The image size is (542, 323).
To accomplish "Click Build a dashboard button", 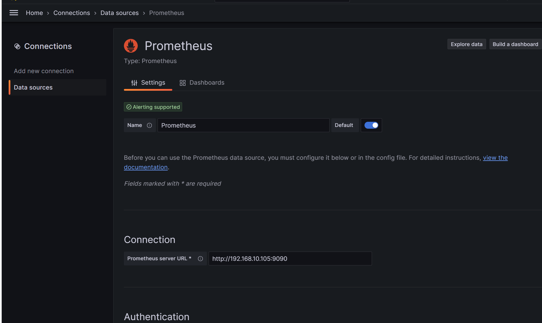I will (515, 44).
